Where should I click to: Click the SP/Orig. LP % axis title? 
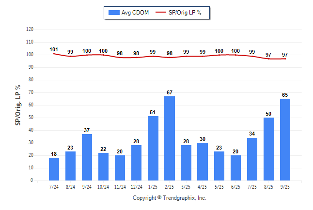tap(18, 104)
